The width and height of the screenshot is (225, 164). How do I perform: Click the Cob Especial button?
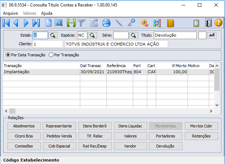[x=59, y=146]
